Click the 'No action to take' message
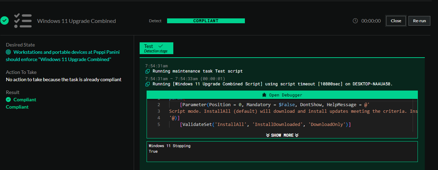 (64, 79)
